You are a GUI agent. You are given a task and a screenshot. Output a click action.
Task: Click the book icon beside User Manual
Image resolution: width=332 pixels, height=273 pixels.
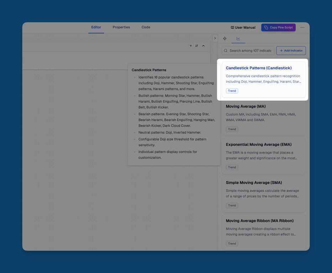pyautogui.click(x=232, y=27)
